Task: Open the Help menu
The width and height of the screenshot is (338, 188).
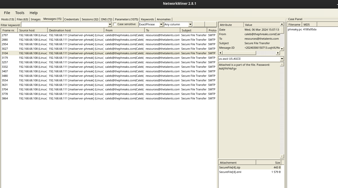Action: pos(34,13)
